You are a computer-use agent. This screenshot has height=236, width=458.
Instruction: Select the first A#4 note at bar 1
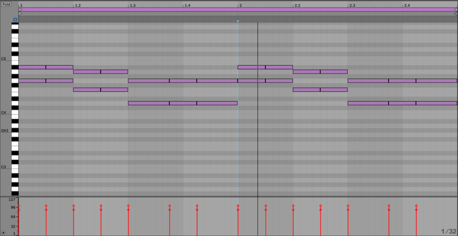tap(32, 67)
